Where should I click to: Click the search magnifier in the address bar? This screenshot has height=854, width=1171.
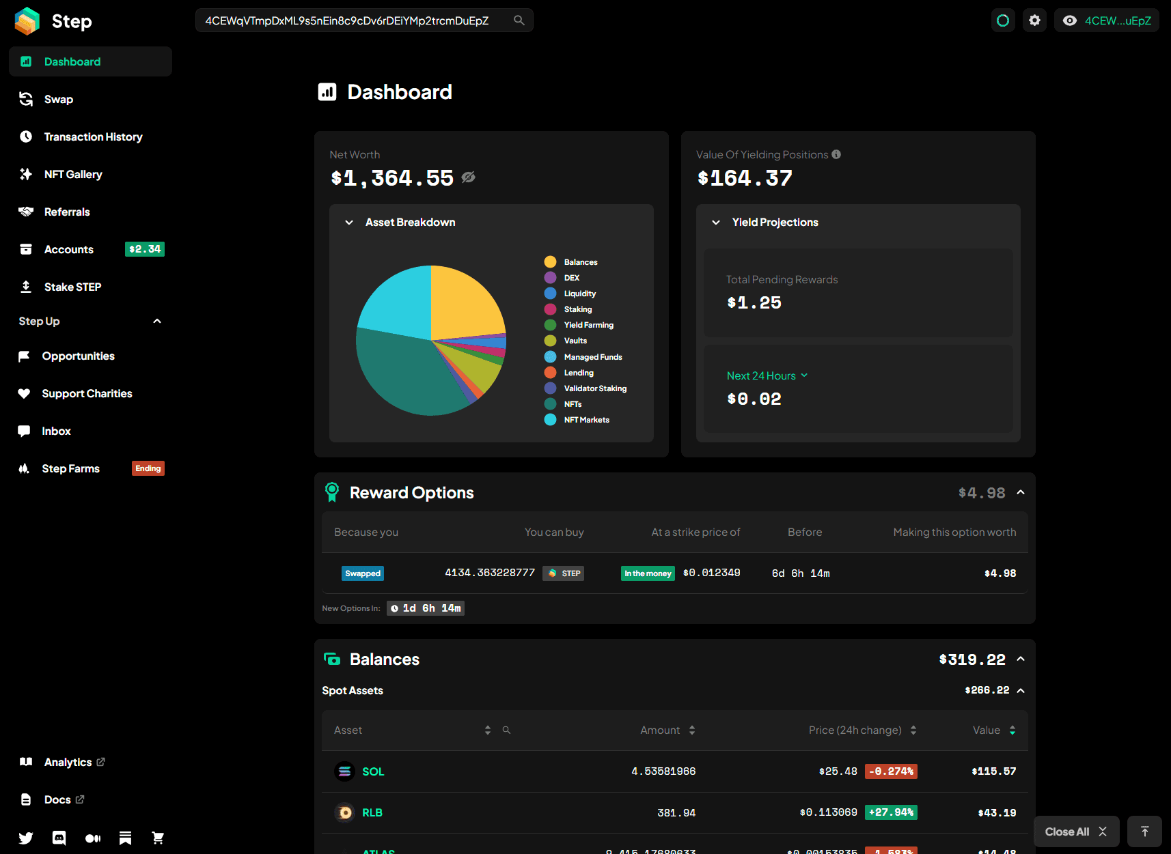tap(519, 20)
